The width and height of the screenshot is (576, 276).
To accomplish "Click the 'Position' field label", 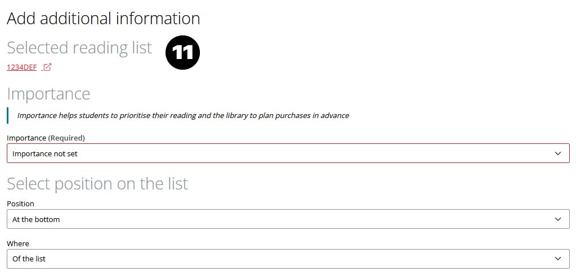I will click(20, 203).
